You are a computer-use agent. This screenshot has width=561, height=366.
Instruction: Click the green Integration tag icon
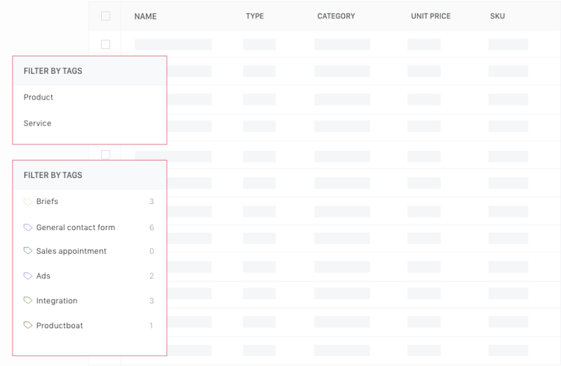pyautogui.click(x=28, y=300)
